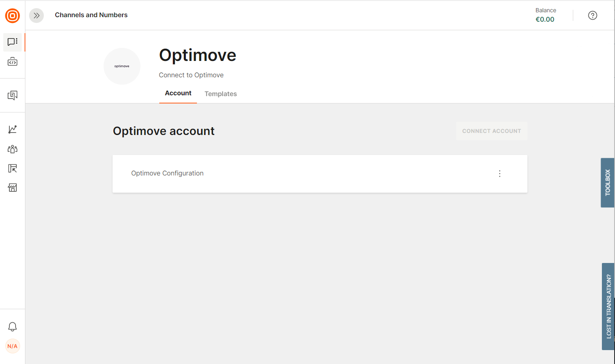
Task: Open the developer tools code icon
Action: pos(12,62)
